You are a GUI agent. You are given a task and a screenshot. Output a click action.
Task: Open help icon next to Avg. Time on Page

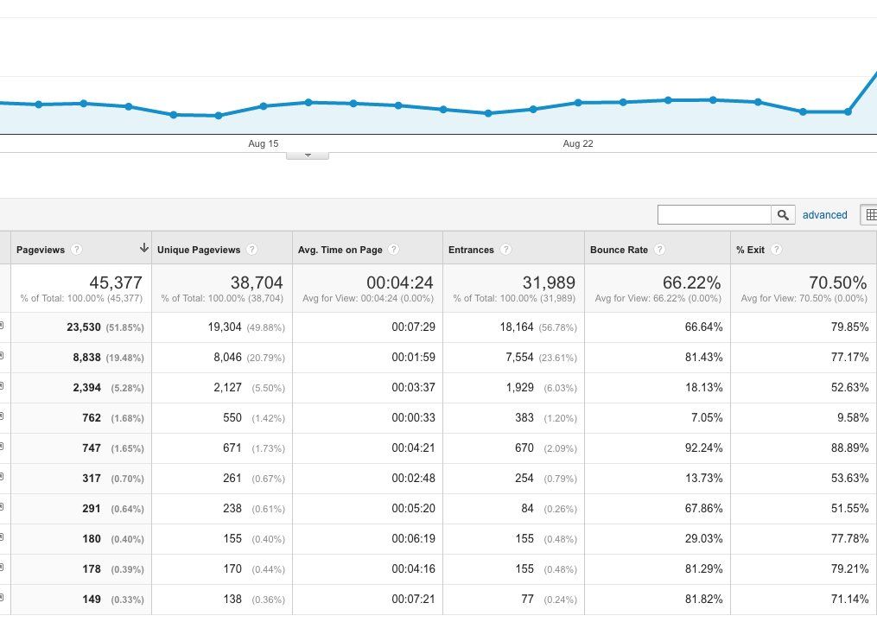[394, 250]
